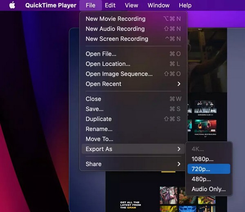
Task: Open the QuickTime Player app menu
Action: coord(51,5)
